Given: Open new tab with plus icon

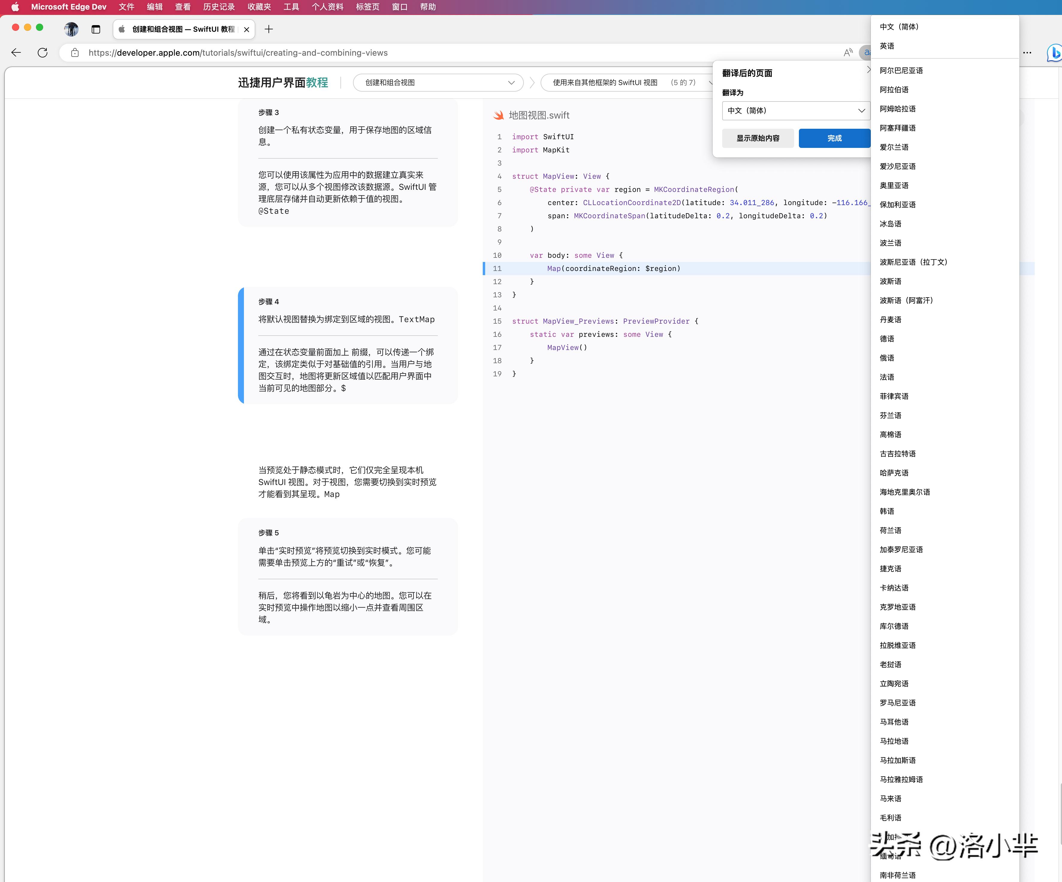Looking at the screenshot, I should pos(268,29).
